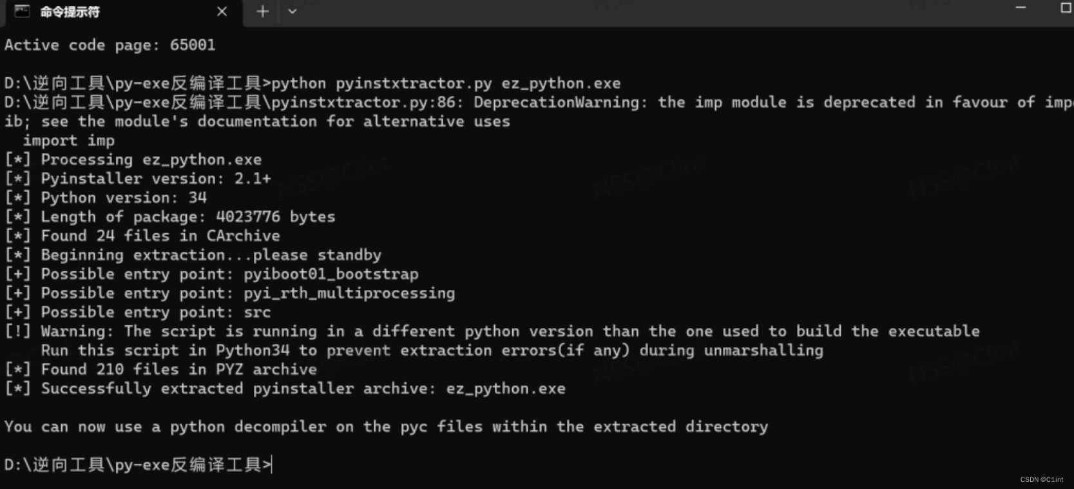Open a new terminal tab with plus
Viewport: 1074px width, 489px height.
pyautogui.click(x=262, y=12)
